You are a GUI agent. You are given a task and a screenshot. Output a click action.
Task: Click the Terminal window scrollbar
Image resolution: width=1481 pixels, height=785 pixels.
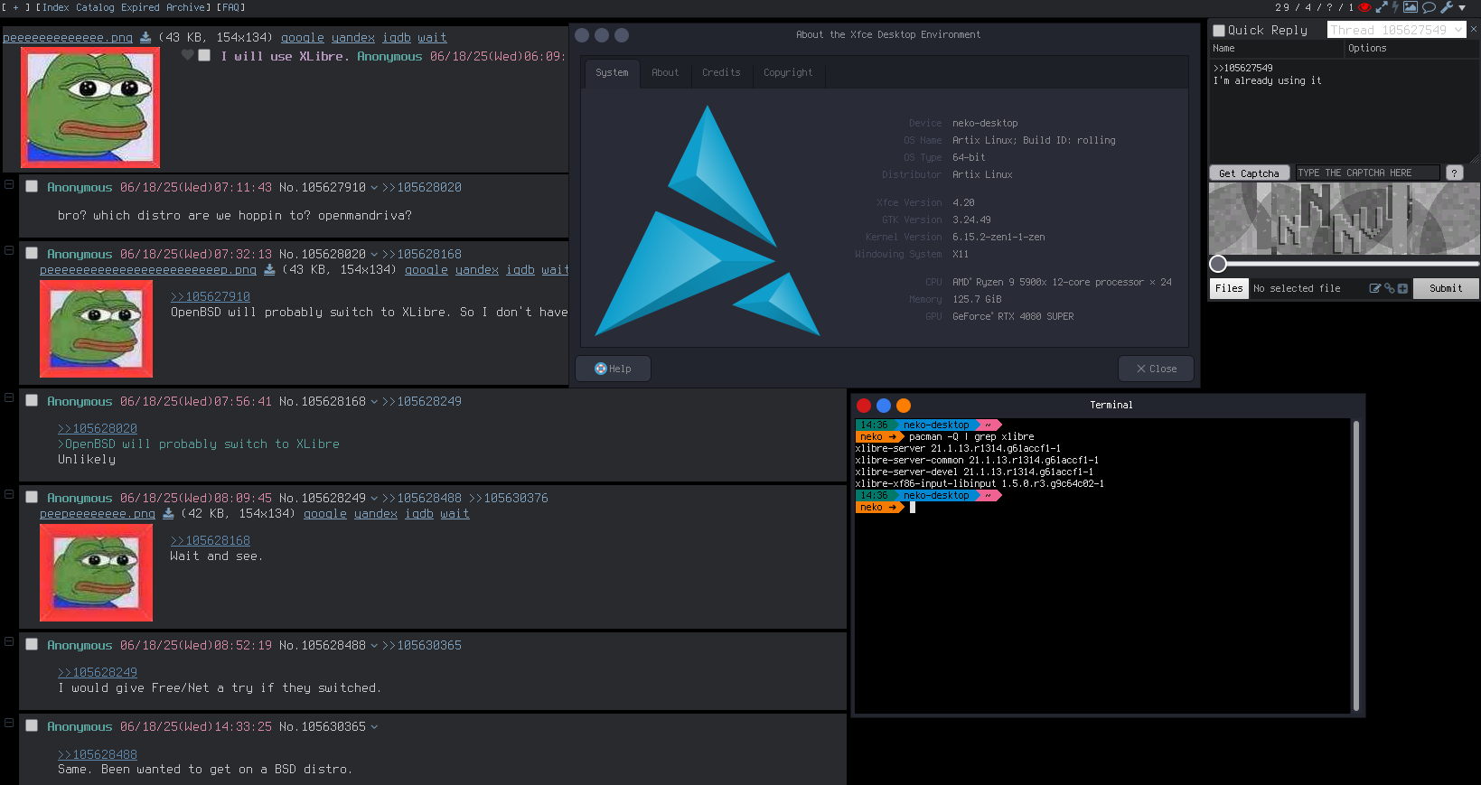1355,565
